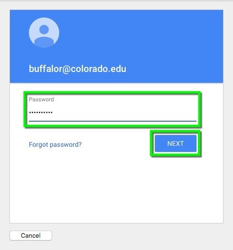233x250 pixels.
Task: Select the account silhouette in the blue header
Action: [44, 33]
